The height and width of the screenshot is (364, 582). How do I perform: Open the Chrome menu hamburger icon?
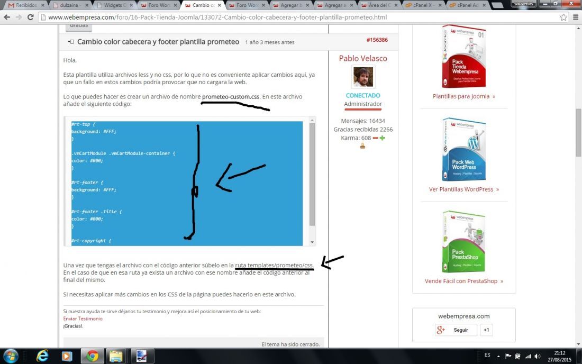click(575, 17)
